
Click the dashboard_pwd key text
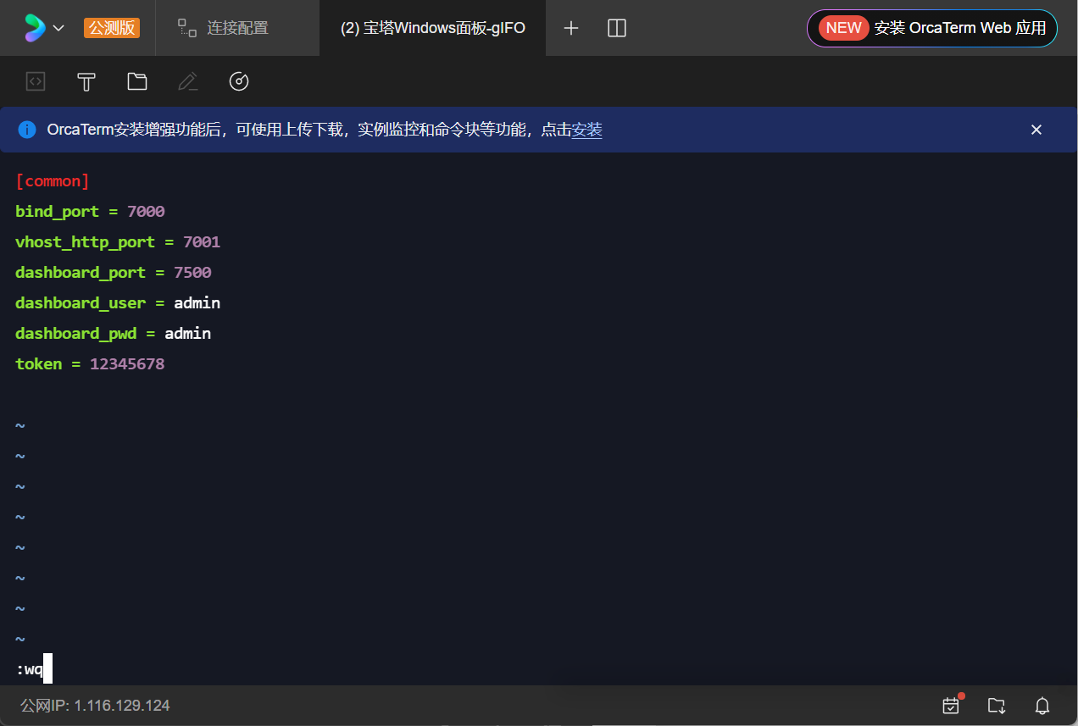(x=75, y=334)
